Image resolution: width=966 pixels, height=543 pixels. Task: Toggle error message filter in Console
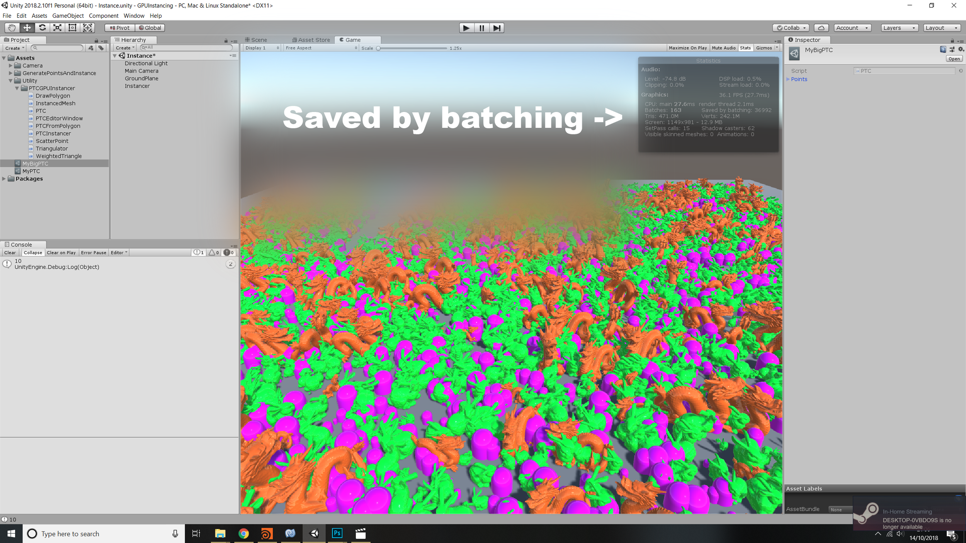[229, 253]
